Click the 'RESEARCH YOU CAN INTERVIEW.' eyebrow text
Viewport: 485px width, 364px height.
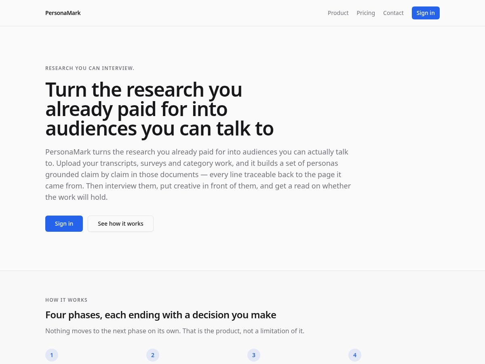[x=90, y=68]
